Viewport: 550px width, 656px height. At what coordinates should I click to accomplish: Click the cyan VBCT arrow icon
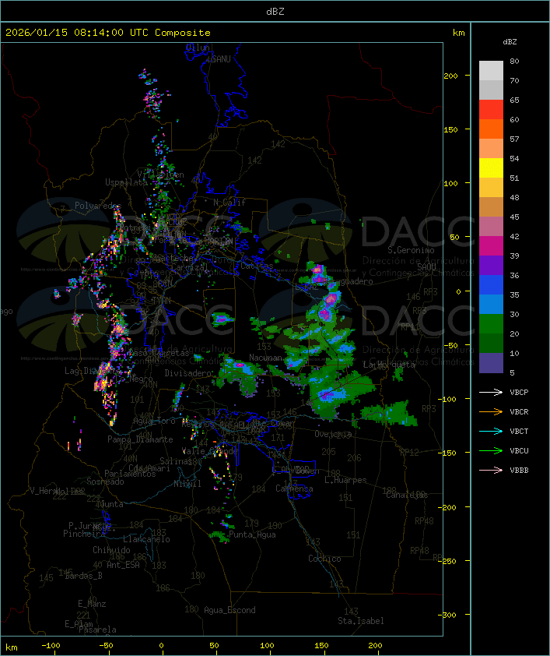point(491,432)
